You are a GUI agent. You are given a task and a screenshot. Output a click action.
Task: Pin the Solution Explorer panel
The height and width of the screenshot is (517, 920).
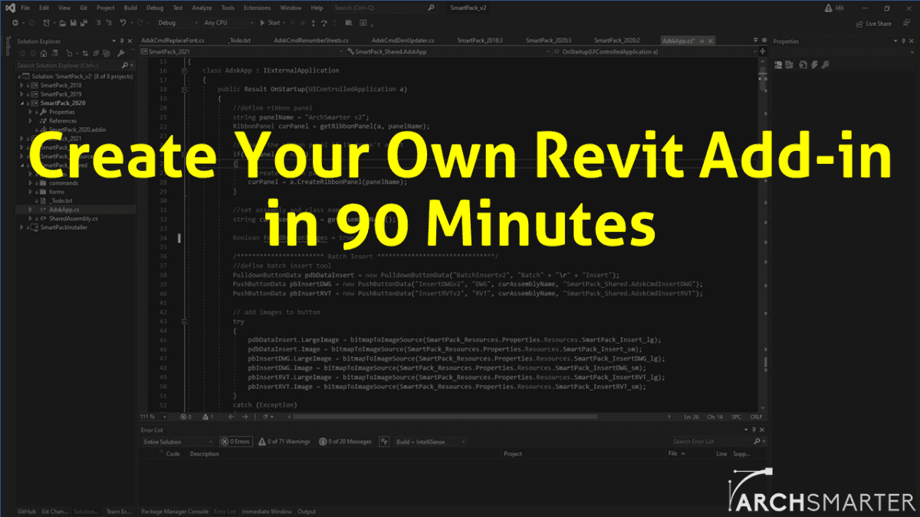click(123, 41)
